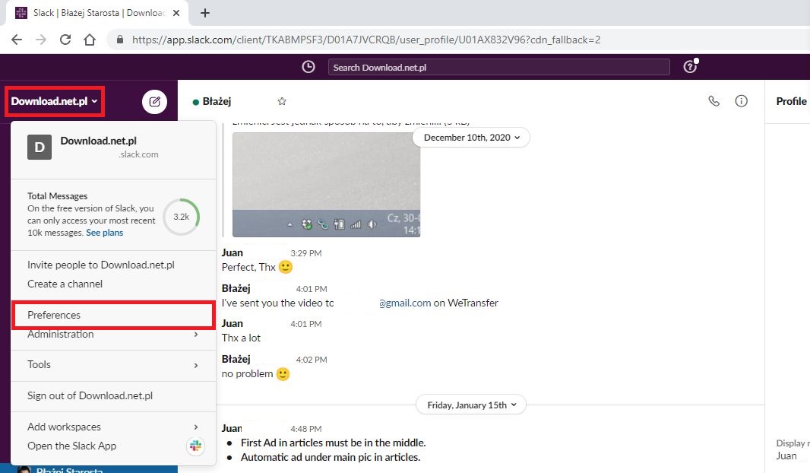The height and width of the screenshot is (473, 810).
Task: Choose Open the Slack App
Action: coord(71,446)
